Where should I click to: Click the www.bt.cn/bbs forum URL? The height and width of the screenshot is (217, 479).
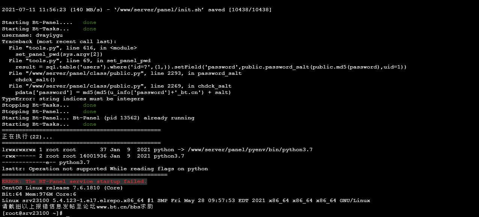click(119, 207)
